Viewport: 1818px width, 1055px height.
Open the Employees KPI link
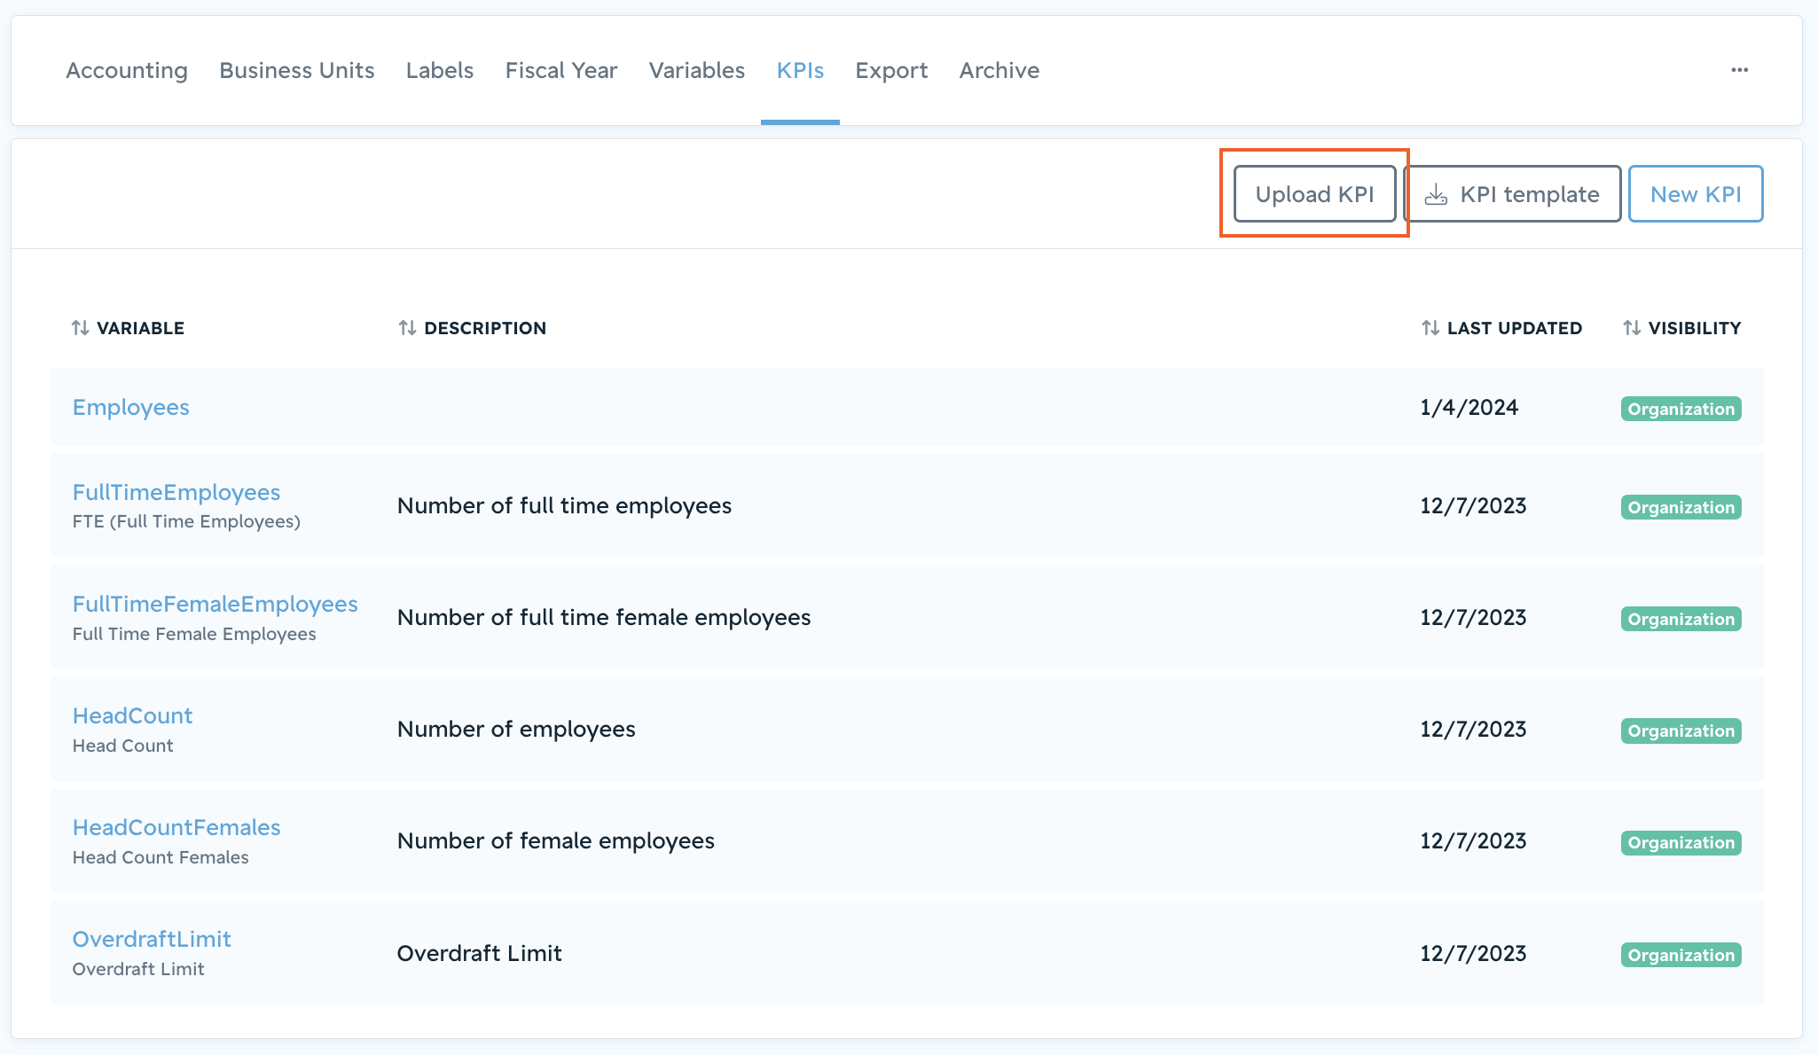pos(131,408)
